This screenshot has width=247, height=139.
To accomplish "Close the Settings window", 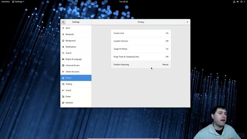I will click(187, 22).
